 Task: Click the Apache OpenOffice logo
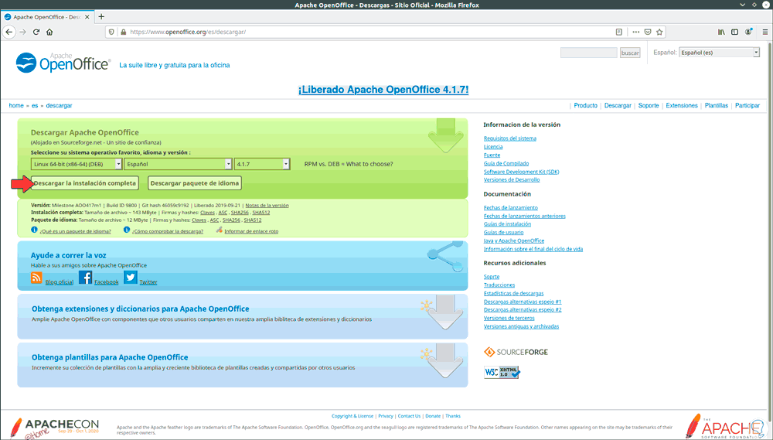[x=63, y=63]
